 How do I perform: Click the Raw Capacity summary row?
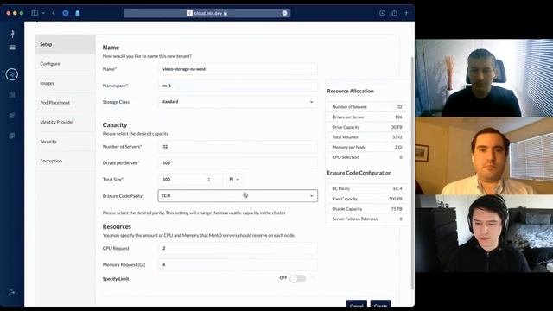[367, 199]
